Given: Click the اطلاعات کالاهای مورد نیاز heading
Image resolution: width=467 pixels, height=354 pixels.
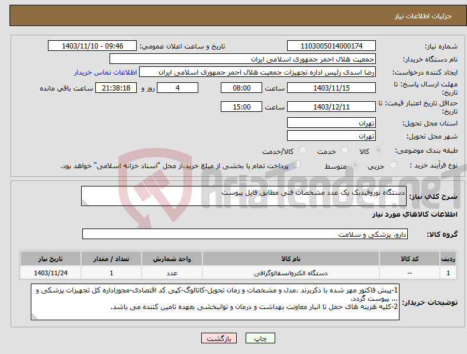Looking at the screenshot, I should [x=414, y=214].
